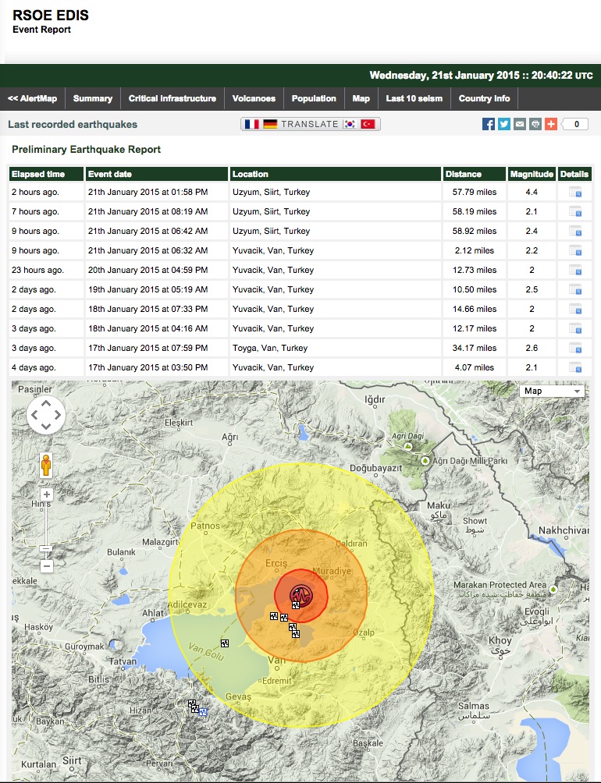
Task: Click the share counter showing 0
Action: click(x=576, y=124)
